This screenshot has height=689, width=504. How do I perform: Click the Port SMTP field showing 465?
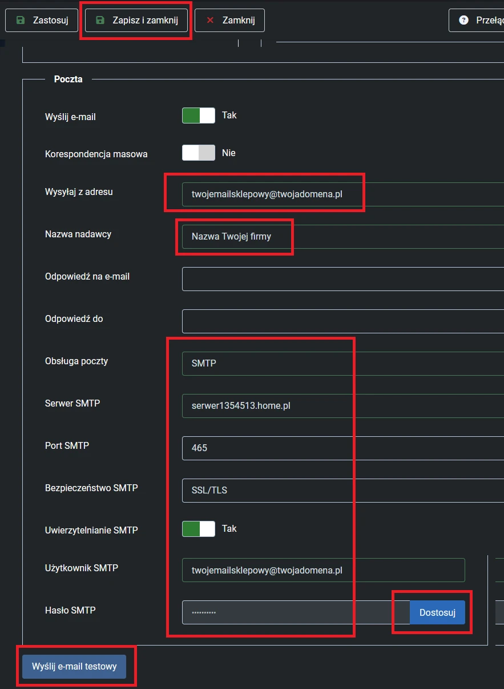click(x=342, y=448)
